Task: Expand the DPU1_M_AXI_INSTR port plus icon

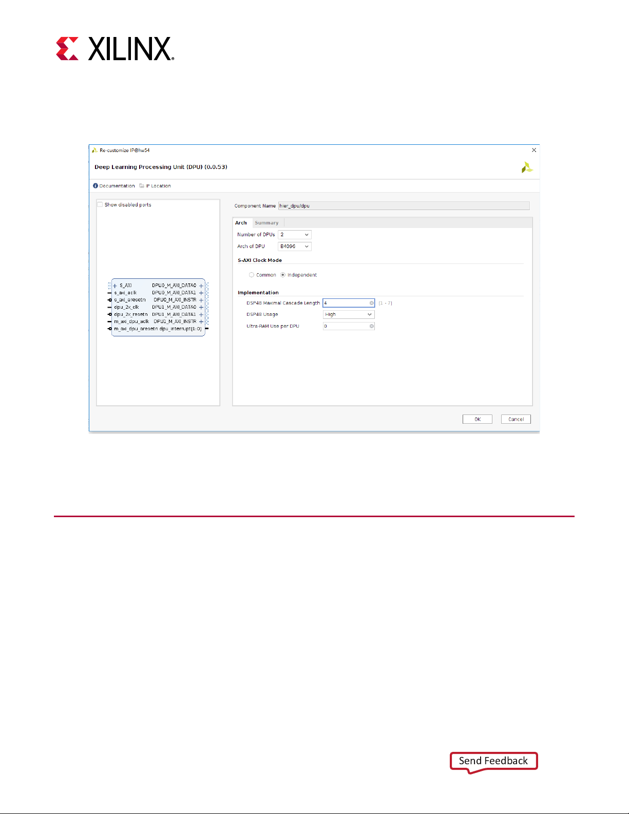Action: [201, 321]
